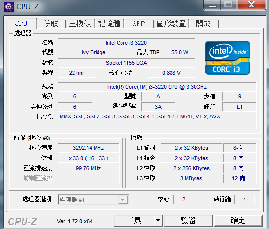Click the L3 快取 value 3 MBytes
The image size is (269, 229).
192,178
